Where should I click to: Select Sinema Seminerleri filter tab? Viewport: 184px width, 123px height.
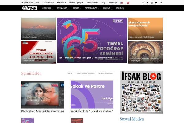tap(106, 73)
